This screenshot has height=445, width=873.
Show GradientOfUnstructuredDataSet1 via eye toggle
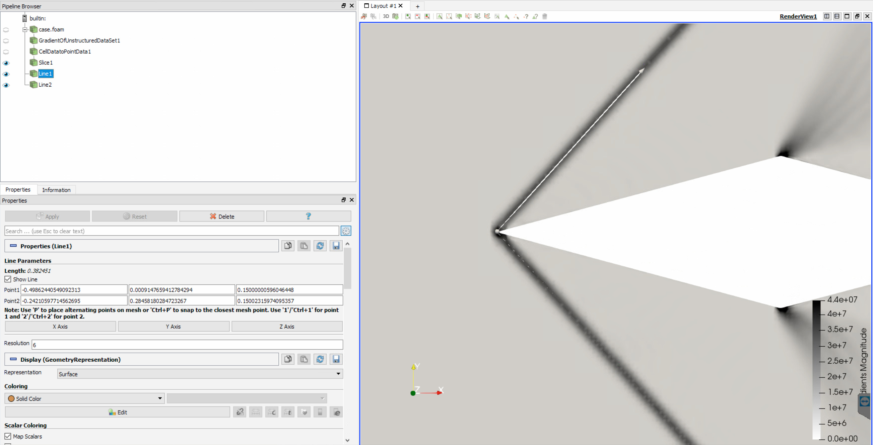pyautogui.click(x=6, y=41)
